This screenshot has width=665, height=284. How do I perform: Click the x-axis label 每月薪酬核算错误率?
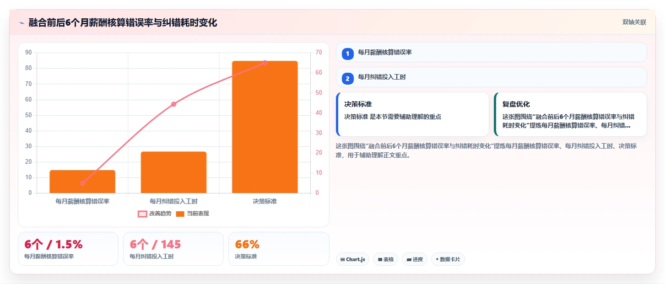click(82, 201)
